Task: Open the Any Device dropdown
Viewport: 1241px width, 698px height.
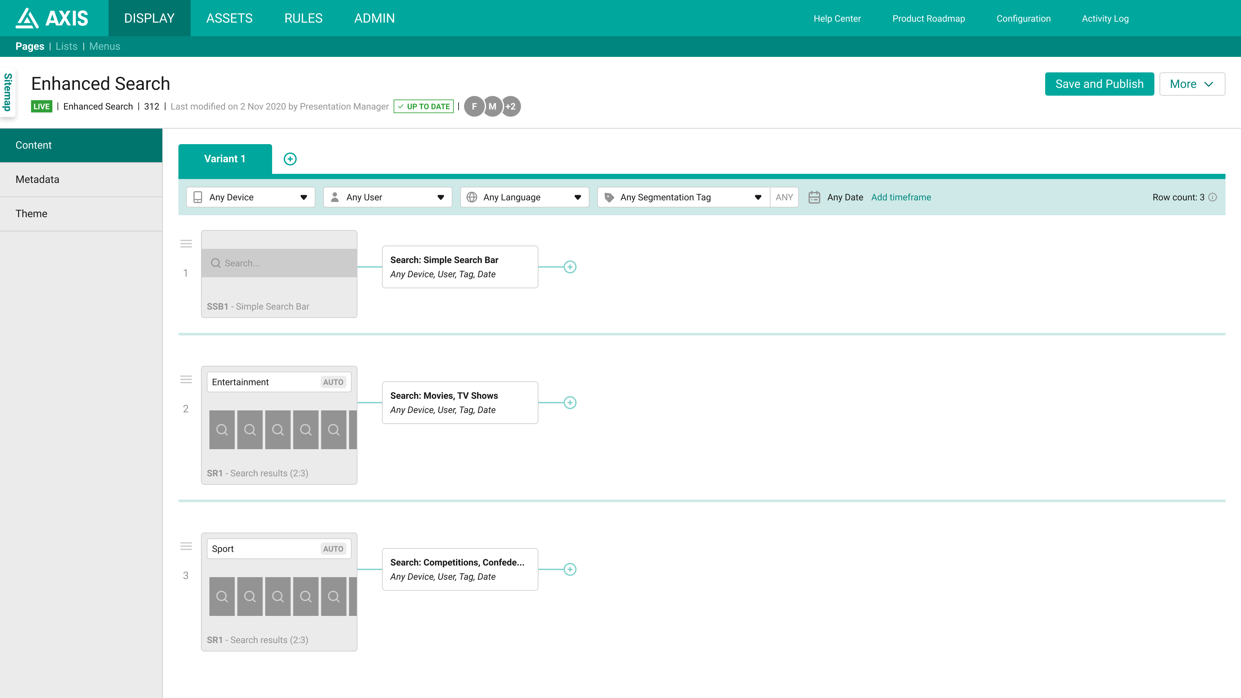Action: pos(250,197)
